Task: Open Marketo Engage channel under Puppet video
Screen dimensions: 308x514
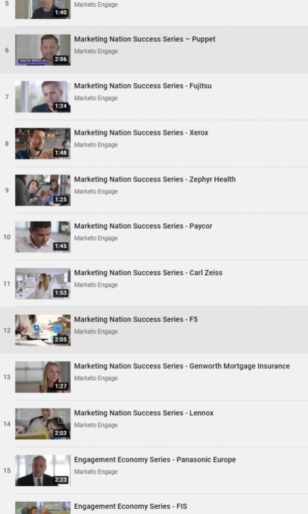Action: 96,51
